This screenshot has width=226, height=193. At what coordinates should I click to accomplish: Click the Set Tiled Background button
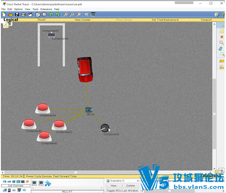pos(165,20)
